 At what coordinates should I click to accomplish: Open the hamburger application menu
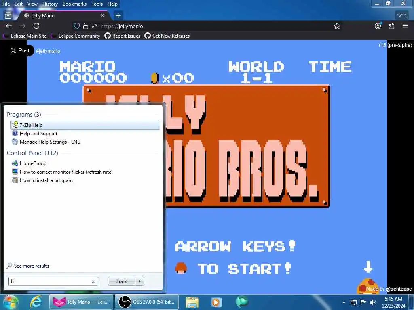405,26
